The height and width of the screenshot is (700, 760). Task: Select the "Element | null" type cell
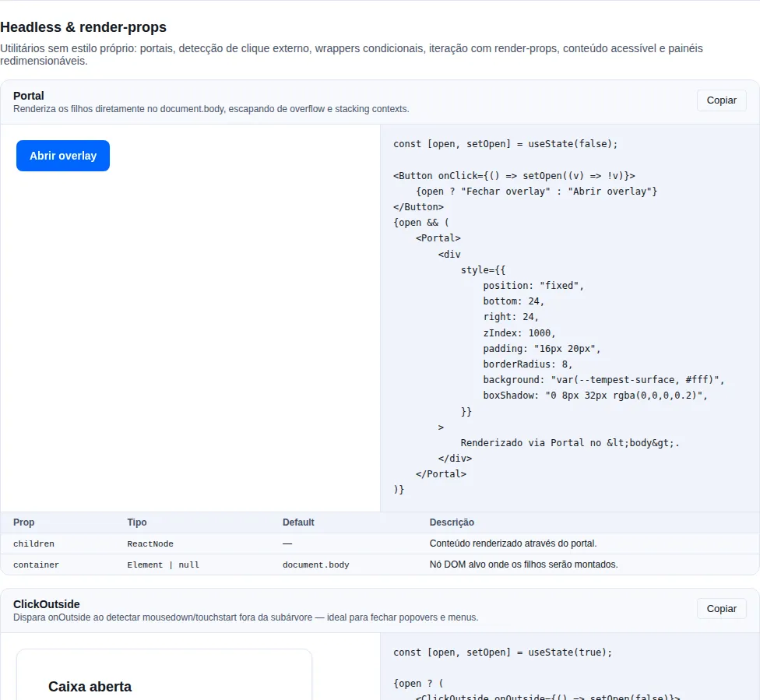pos(164,565)
